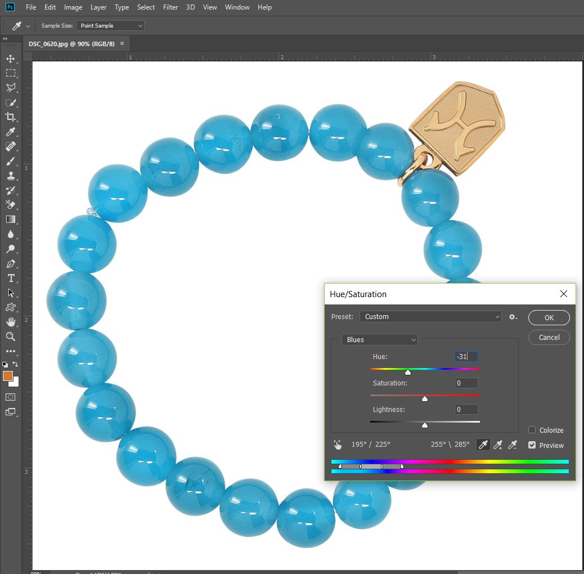Click the Saturation slider handle
Image resolution: width=584 pixels, height=574 pixels.
(425, 398)
